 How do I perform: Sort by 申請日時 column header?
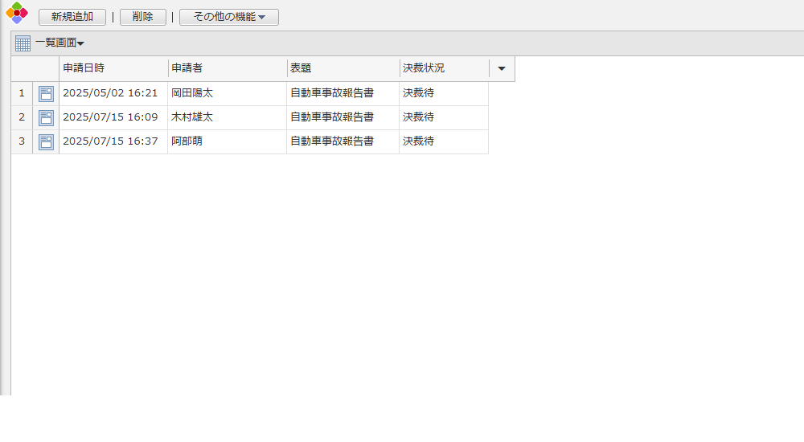(x=113, y=69)
